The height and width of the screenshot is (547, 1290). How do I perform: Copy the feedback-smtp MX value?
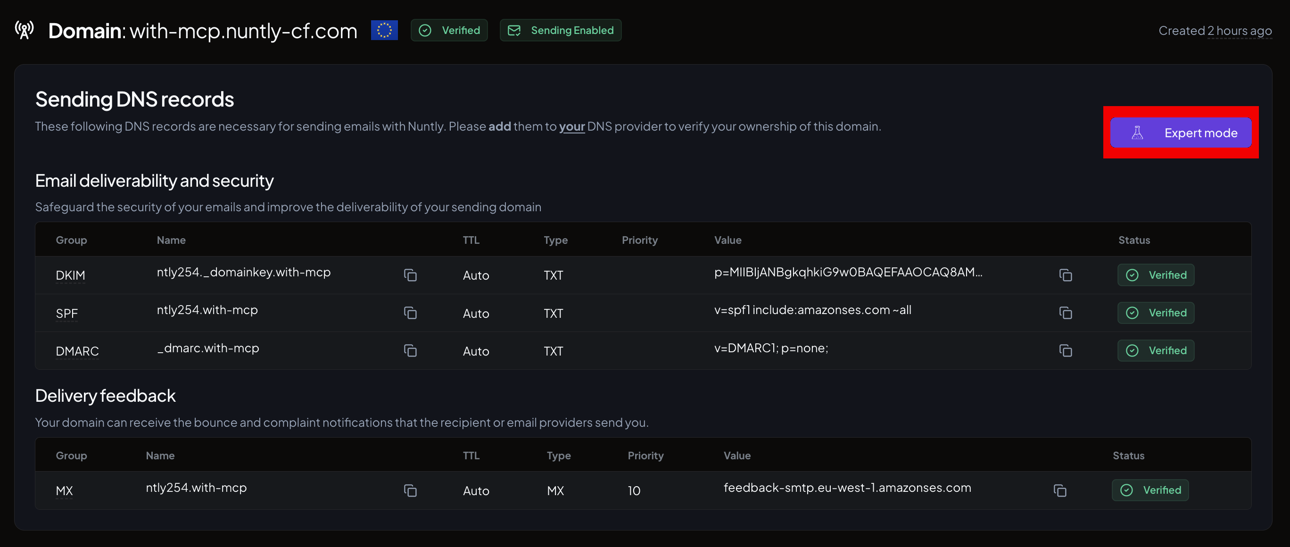point(1059,490)
